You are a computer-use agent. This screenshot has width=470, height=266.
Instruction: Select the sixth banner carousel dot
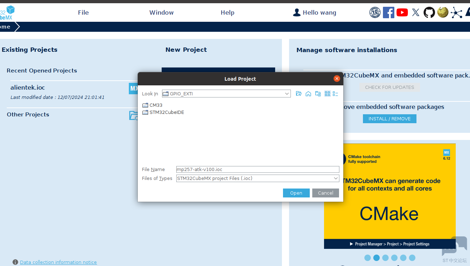point(412,258)
